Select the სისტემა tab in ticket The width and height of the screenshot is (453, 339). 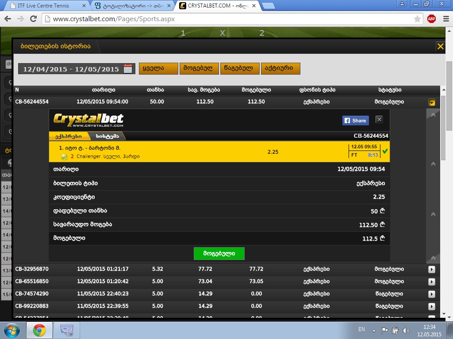point(107,136)
